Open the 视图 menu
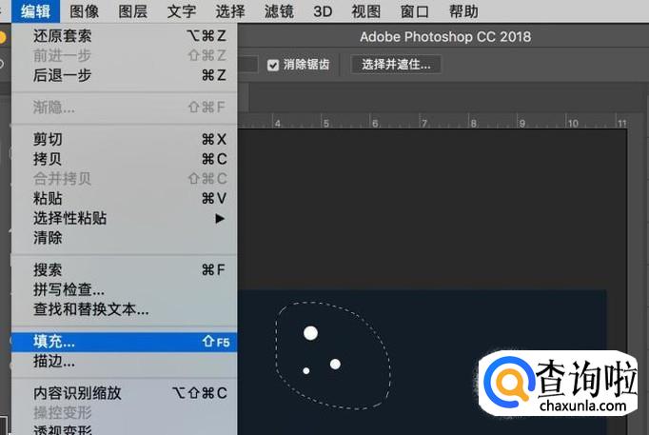Viewport: 649px width, 435px height. click(x=365, y=11)
